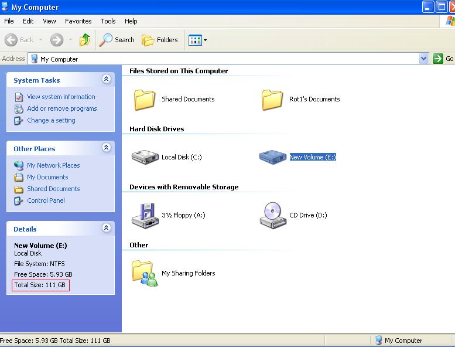The width and height of the screenshot is (455, 347).
Task: Select Rot1's Documents folder icon
Action: [x=272, y=100]
